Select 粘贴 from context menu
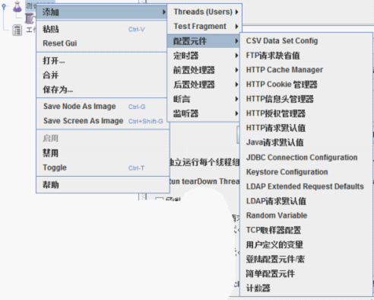The height and width of the screenshot is (300, 374). pyautogui.click(x=102, y=29)
